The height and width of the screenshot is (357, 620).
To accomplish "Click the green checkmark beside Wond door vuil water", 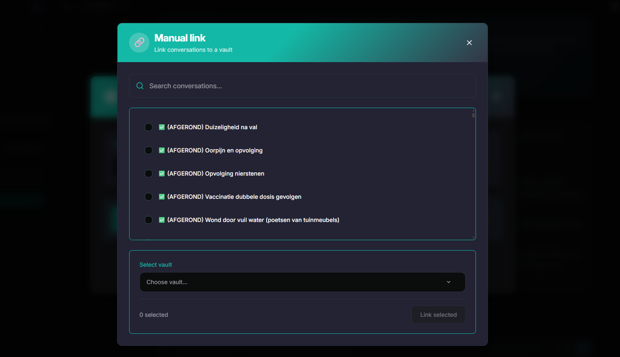I will coord(162,220).
